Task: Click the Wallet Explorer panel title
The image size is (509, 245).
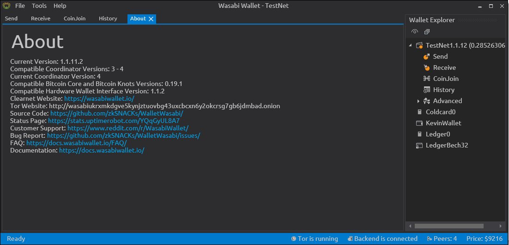Action: click(x=432, y=20)
